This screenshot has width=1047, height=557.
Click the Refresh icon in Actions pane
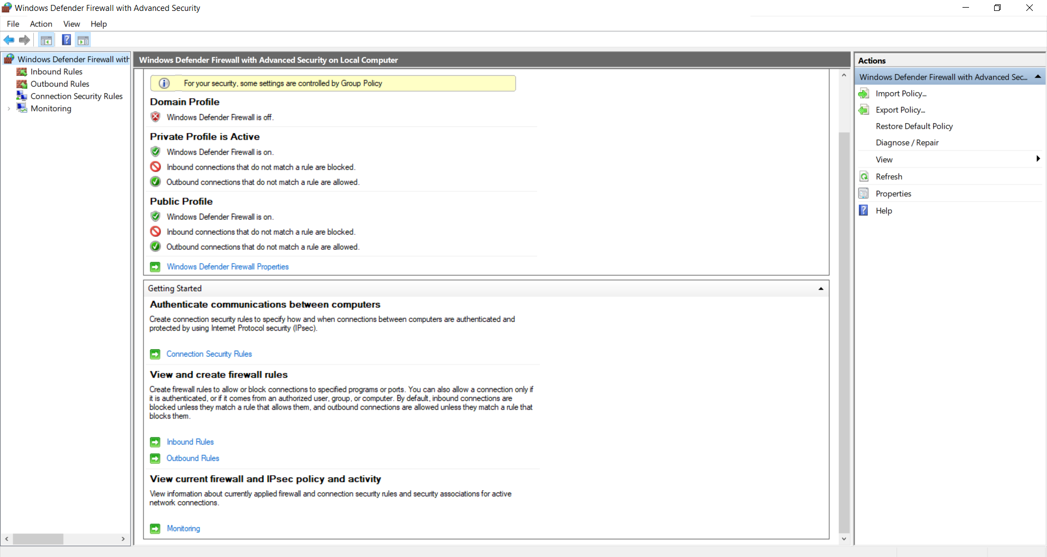click(864, 177)
